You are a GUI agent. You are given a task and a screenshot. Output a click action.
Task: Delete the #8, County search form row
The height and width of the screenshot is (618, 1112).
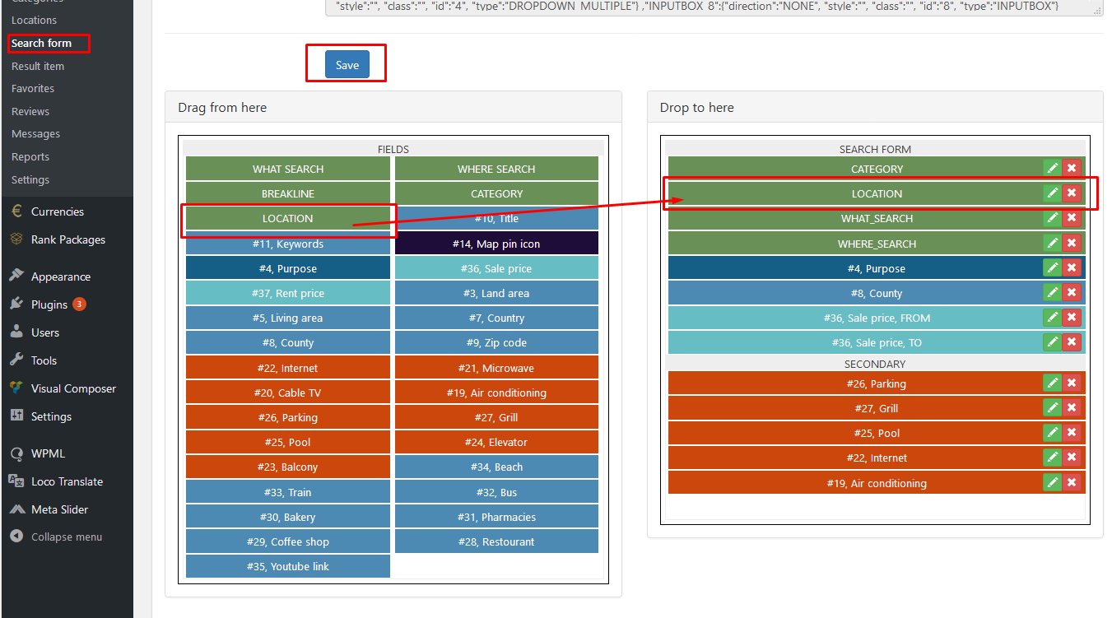click(1071, 292)
